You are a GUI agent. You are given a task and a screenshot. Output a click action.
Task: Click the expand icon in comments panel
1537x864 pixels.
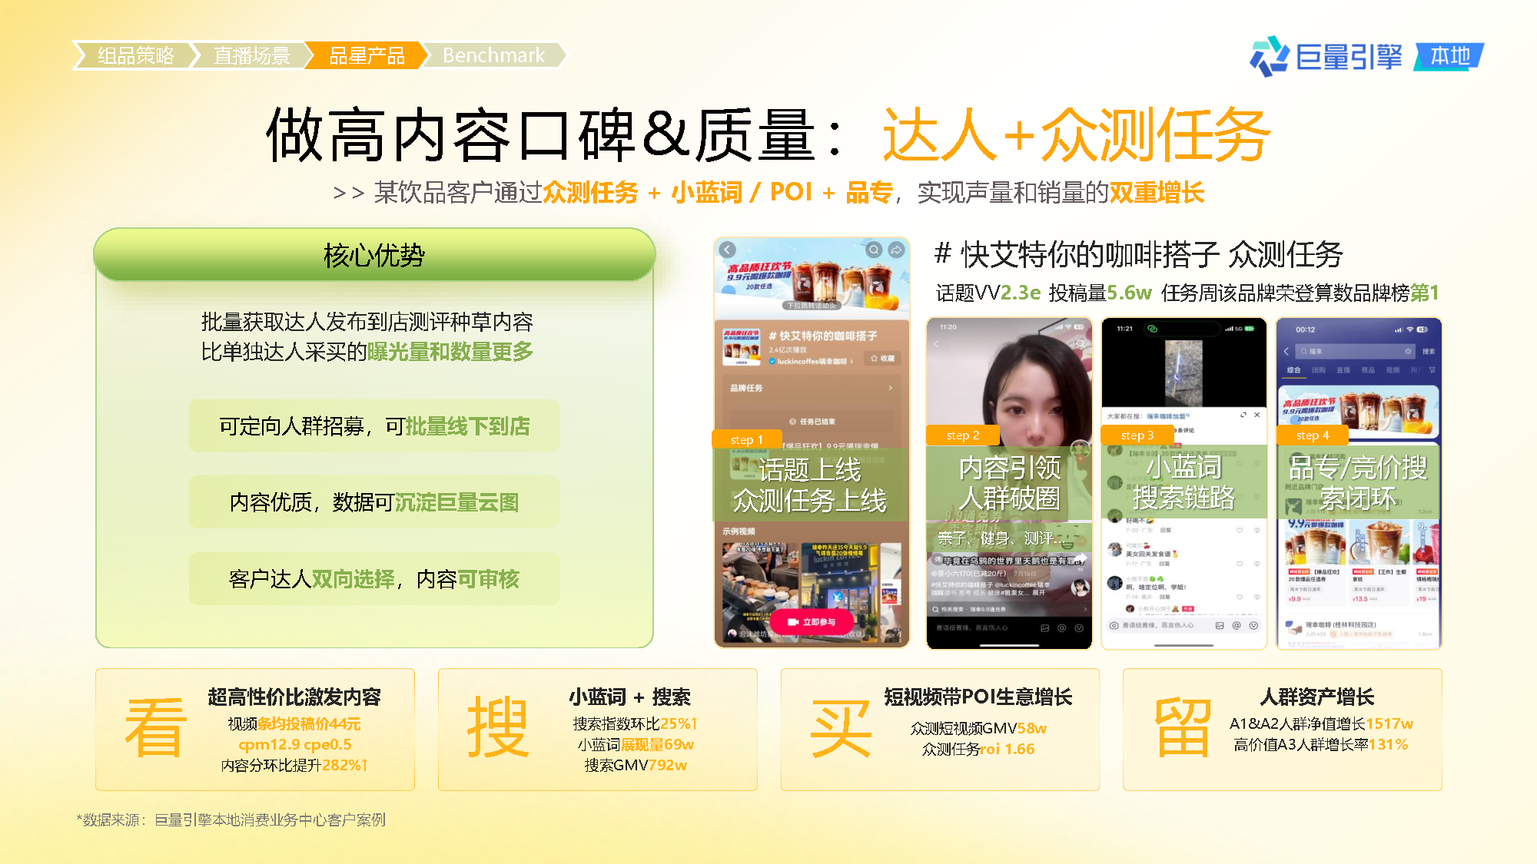click(1243, 415)
